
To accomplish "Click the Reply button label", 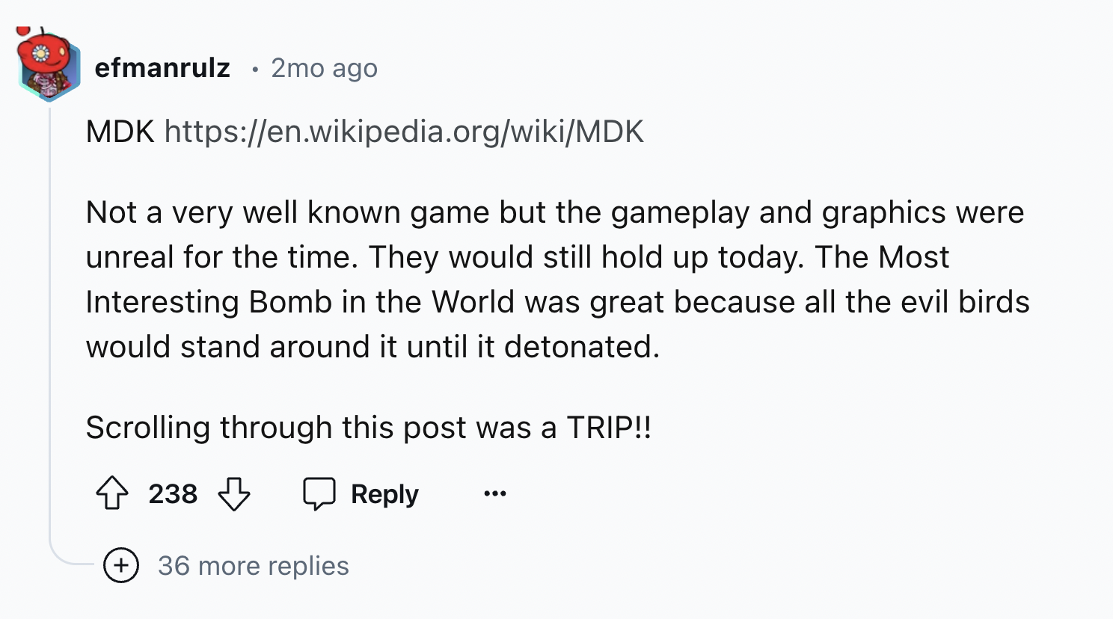I will click(384, 494).
